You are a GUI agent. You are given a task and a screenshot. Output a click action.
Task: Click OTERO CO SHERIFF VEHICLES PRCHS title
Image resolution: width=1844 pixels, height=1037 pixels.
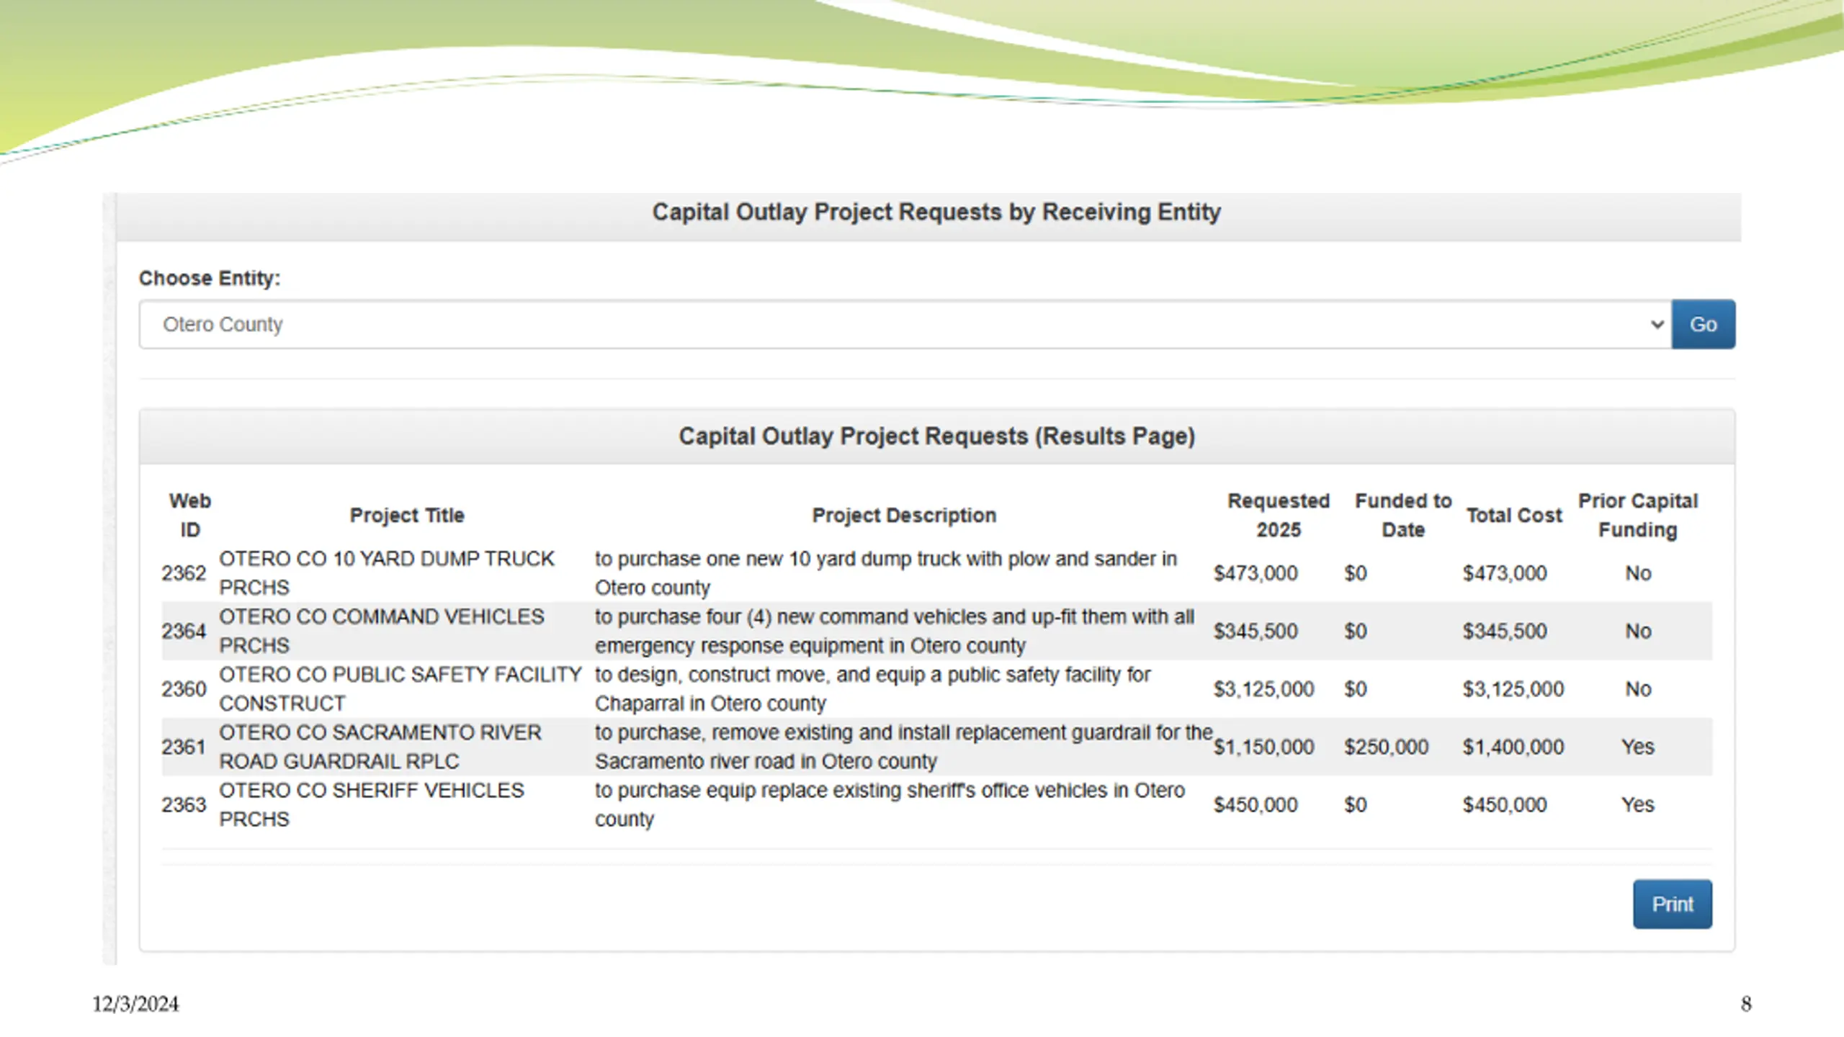(x=371, y=804)
